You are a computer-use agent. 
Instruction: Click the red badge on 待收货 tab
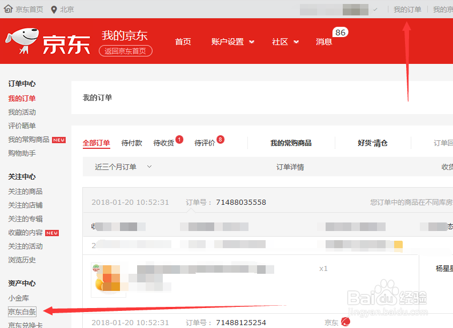pyautogui.click(x=179, y=140)
